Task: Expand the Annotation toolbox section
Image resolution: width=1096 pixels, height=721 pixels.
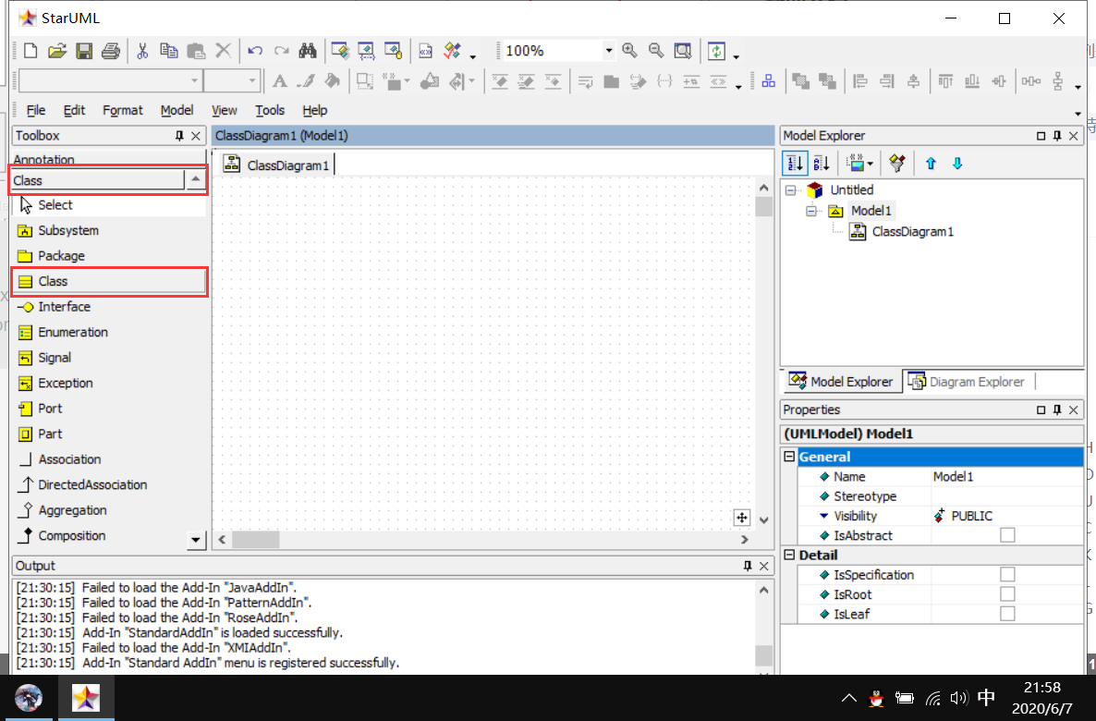Action: click(x=109, y=159)
